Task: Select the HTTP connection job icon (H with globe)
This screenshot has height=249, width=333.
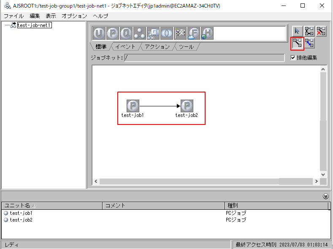Action: point(207,33)
